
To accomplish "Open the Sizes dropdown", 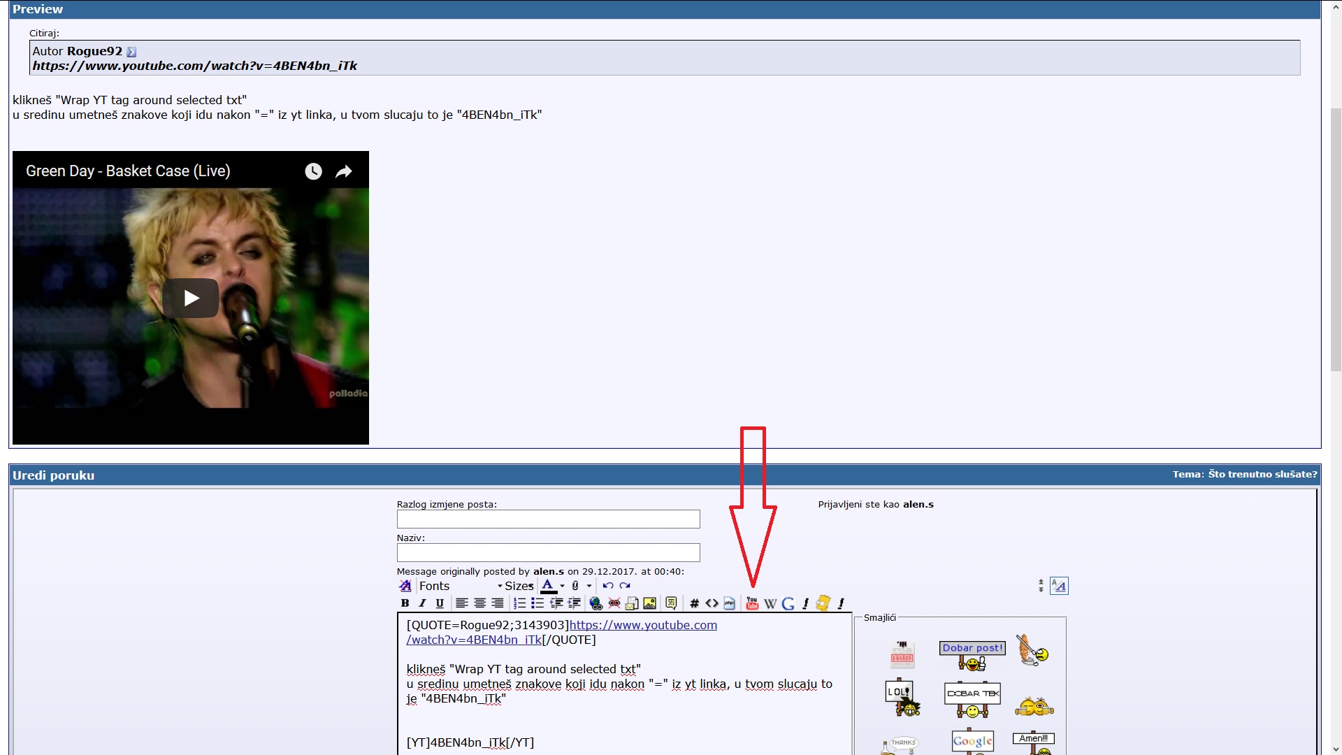I will [x=519, y=586].
